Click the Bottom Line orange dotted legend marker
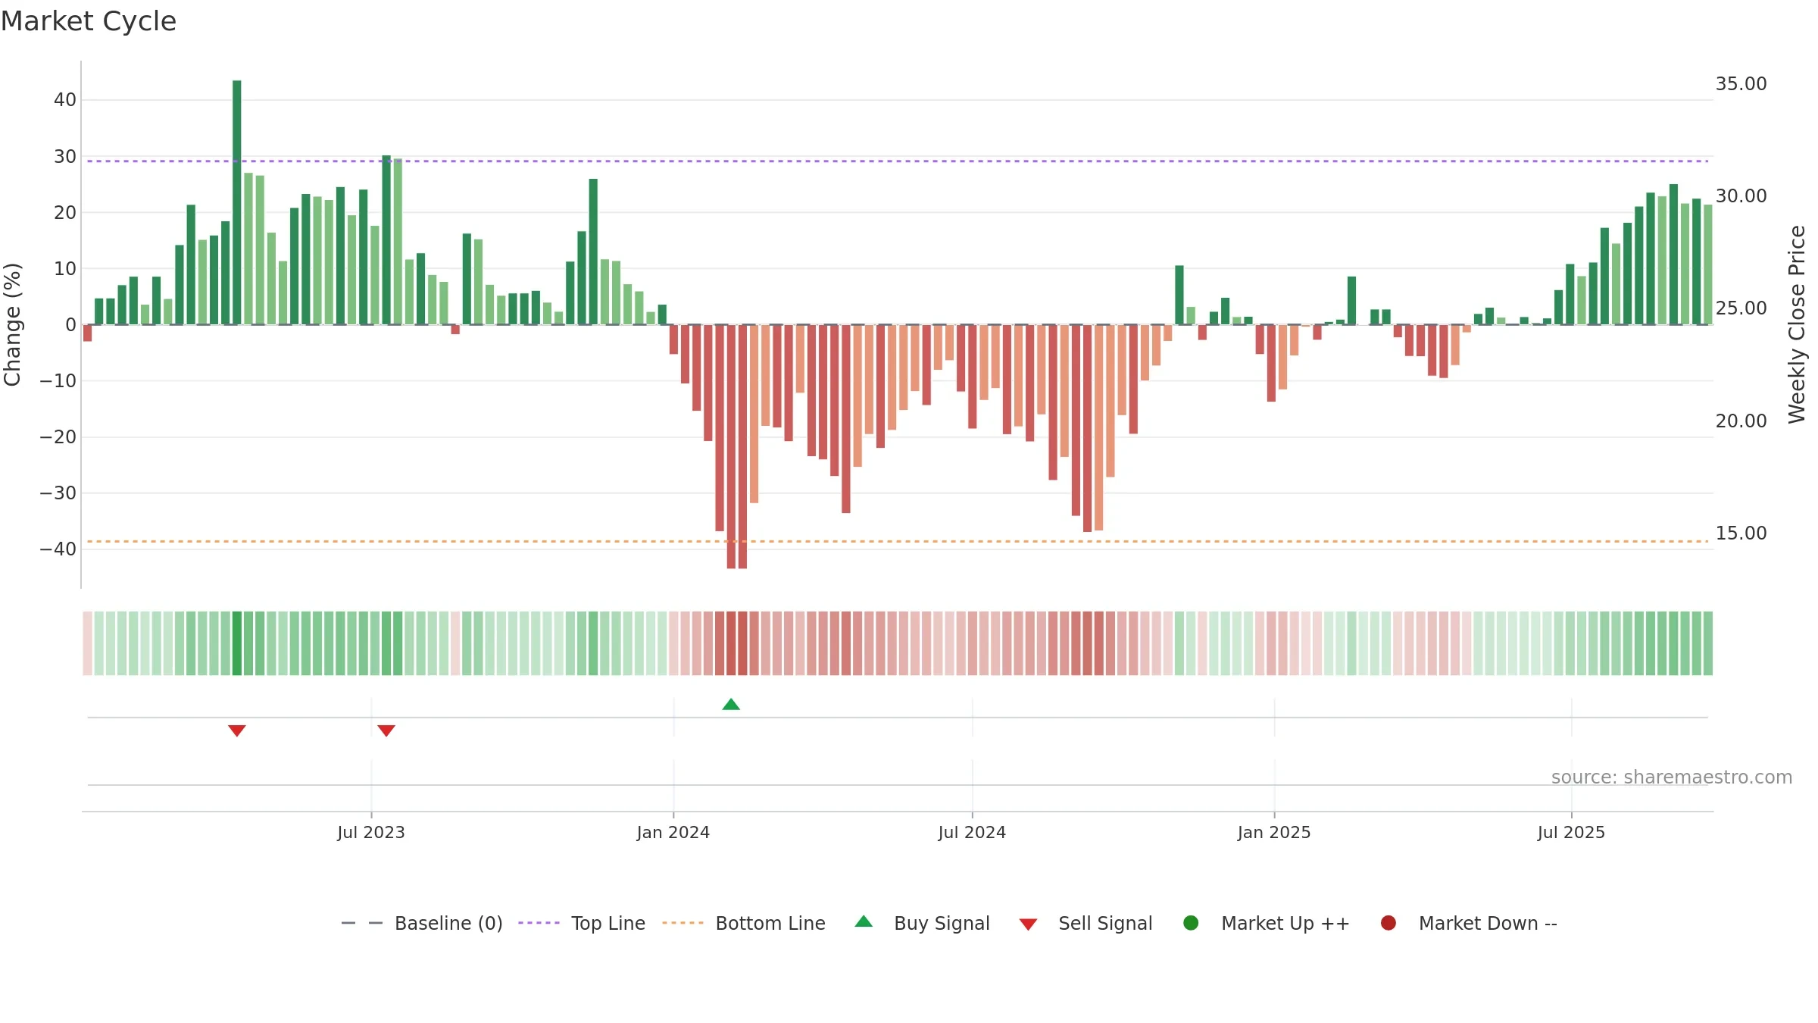The image size is (1818, 1023). tap(683, 923)
